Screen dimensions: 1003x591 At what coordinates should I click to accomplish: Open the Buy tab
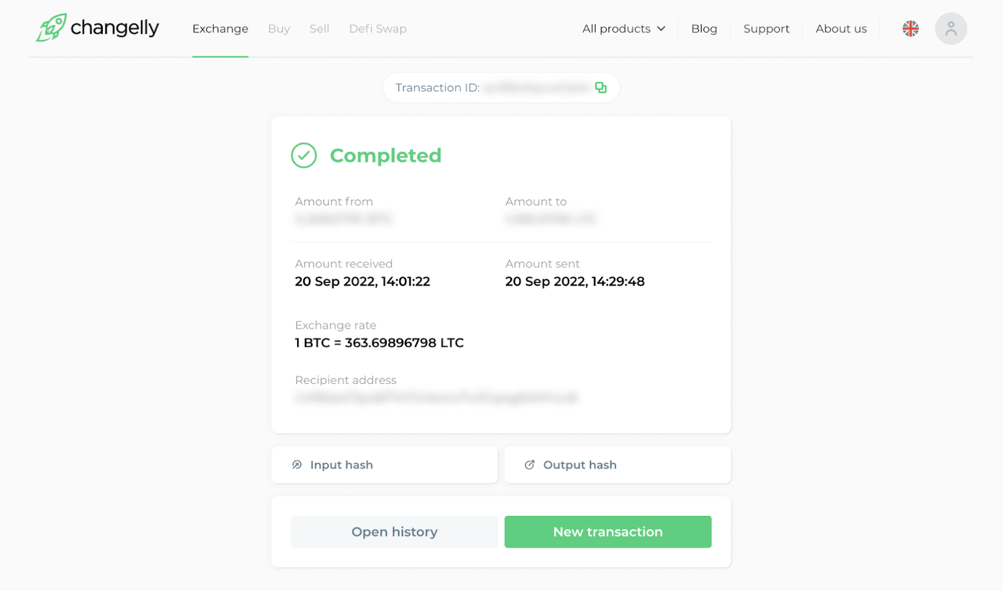(x=279, y=29)
